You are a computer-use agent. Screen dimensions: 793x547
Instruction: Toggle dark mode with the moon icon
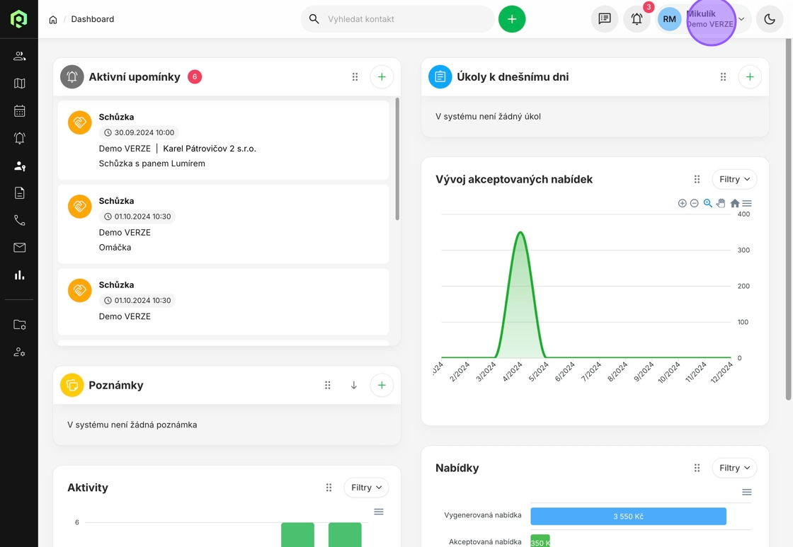(769, 19)
